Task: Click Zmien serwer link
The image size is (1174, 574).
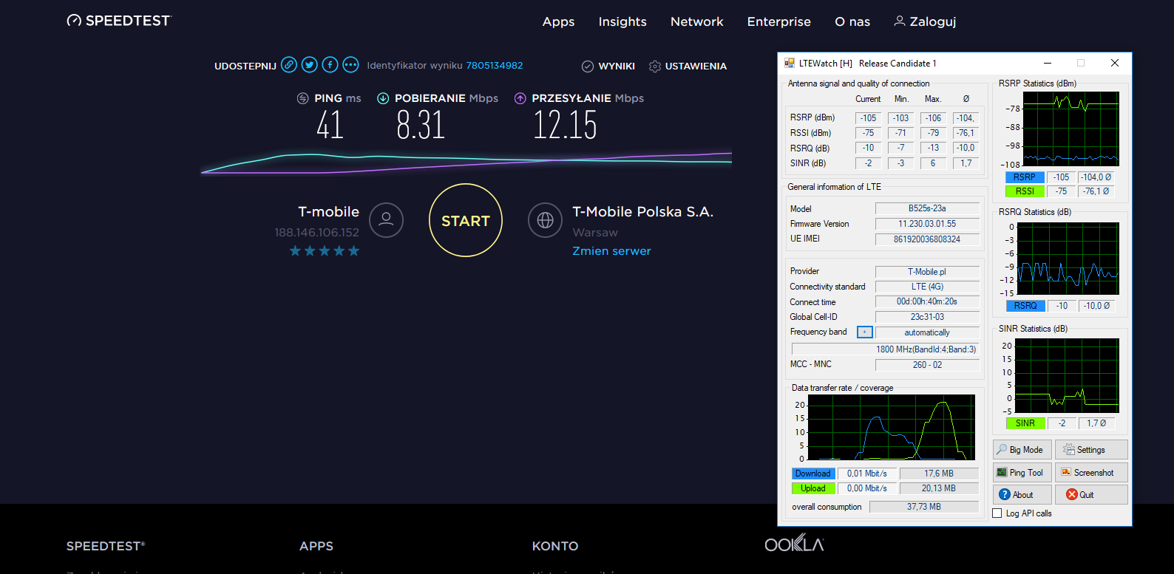Action: tap(611, 251)
